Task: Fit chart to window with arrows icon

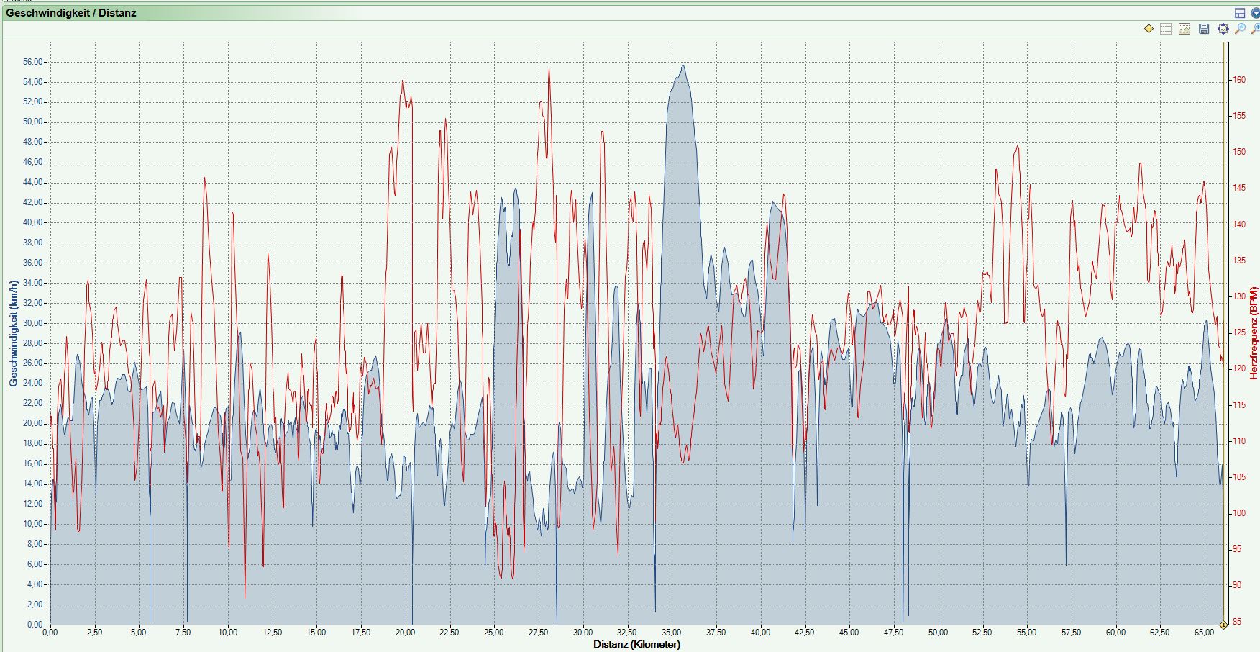Action: coord(1223,29)
